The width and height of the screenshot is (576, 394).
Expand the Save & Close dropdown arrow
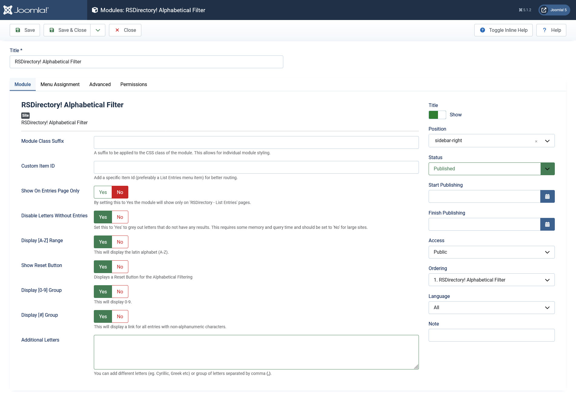[98, 30]
